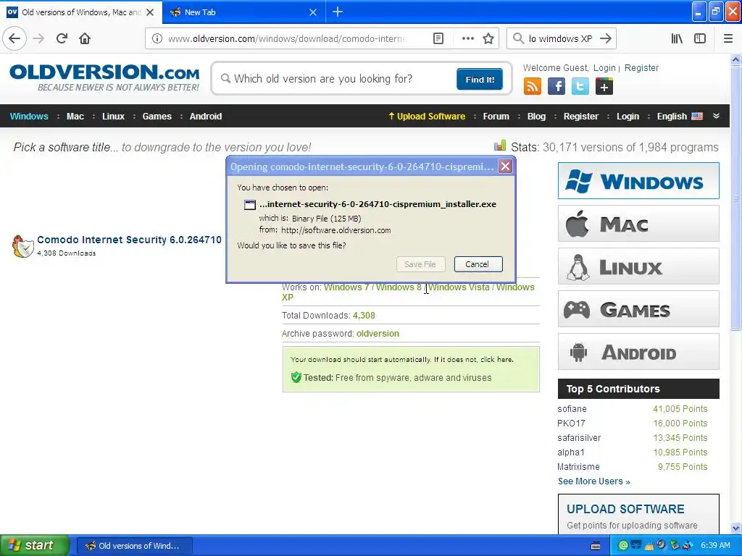Screen dimensions: 742x556
Task: Select the English language option
Action: click(x=680, y=117)
